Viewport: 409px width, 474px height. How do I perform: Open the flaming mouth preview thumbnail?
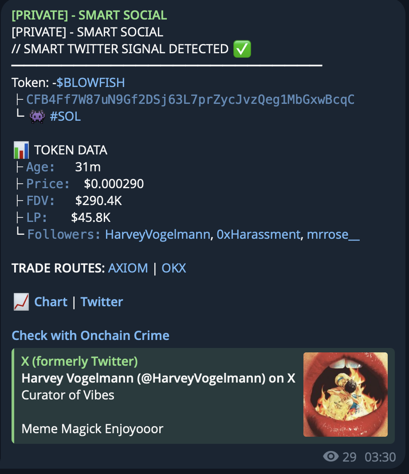coord(345,394)
